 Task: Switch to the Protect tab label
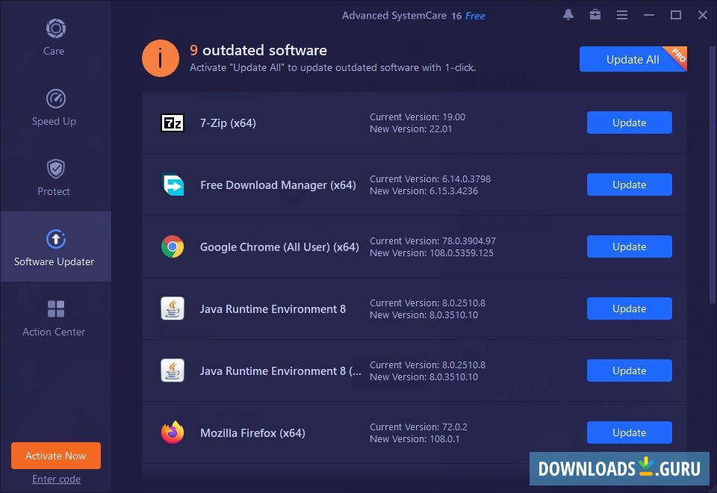point(54,192)
